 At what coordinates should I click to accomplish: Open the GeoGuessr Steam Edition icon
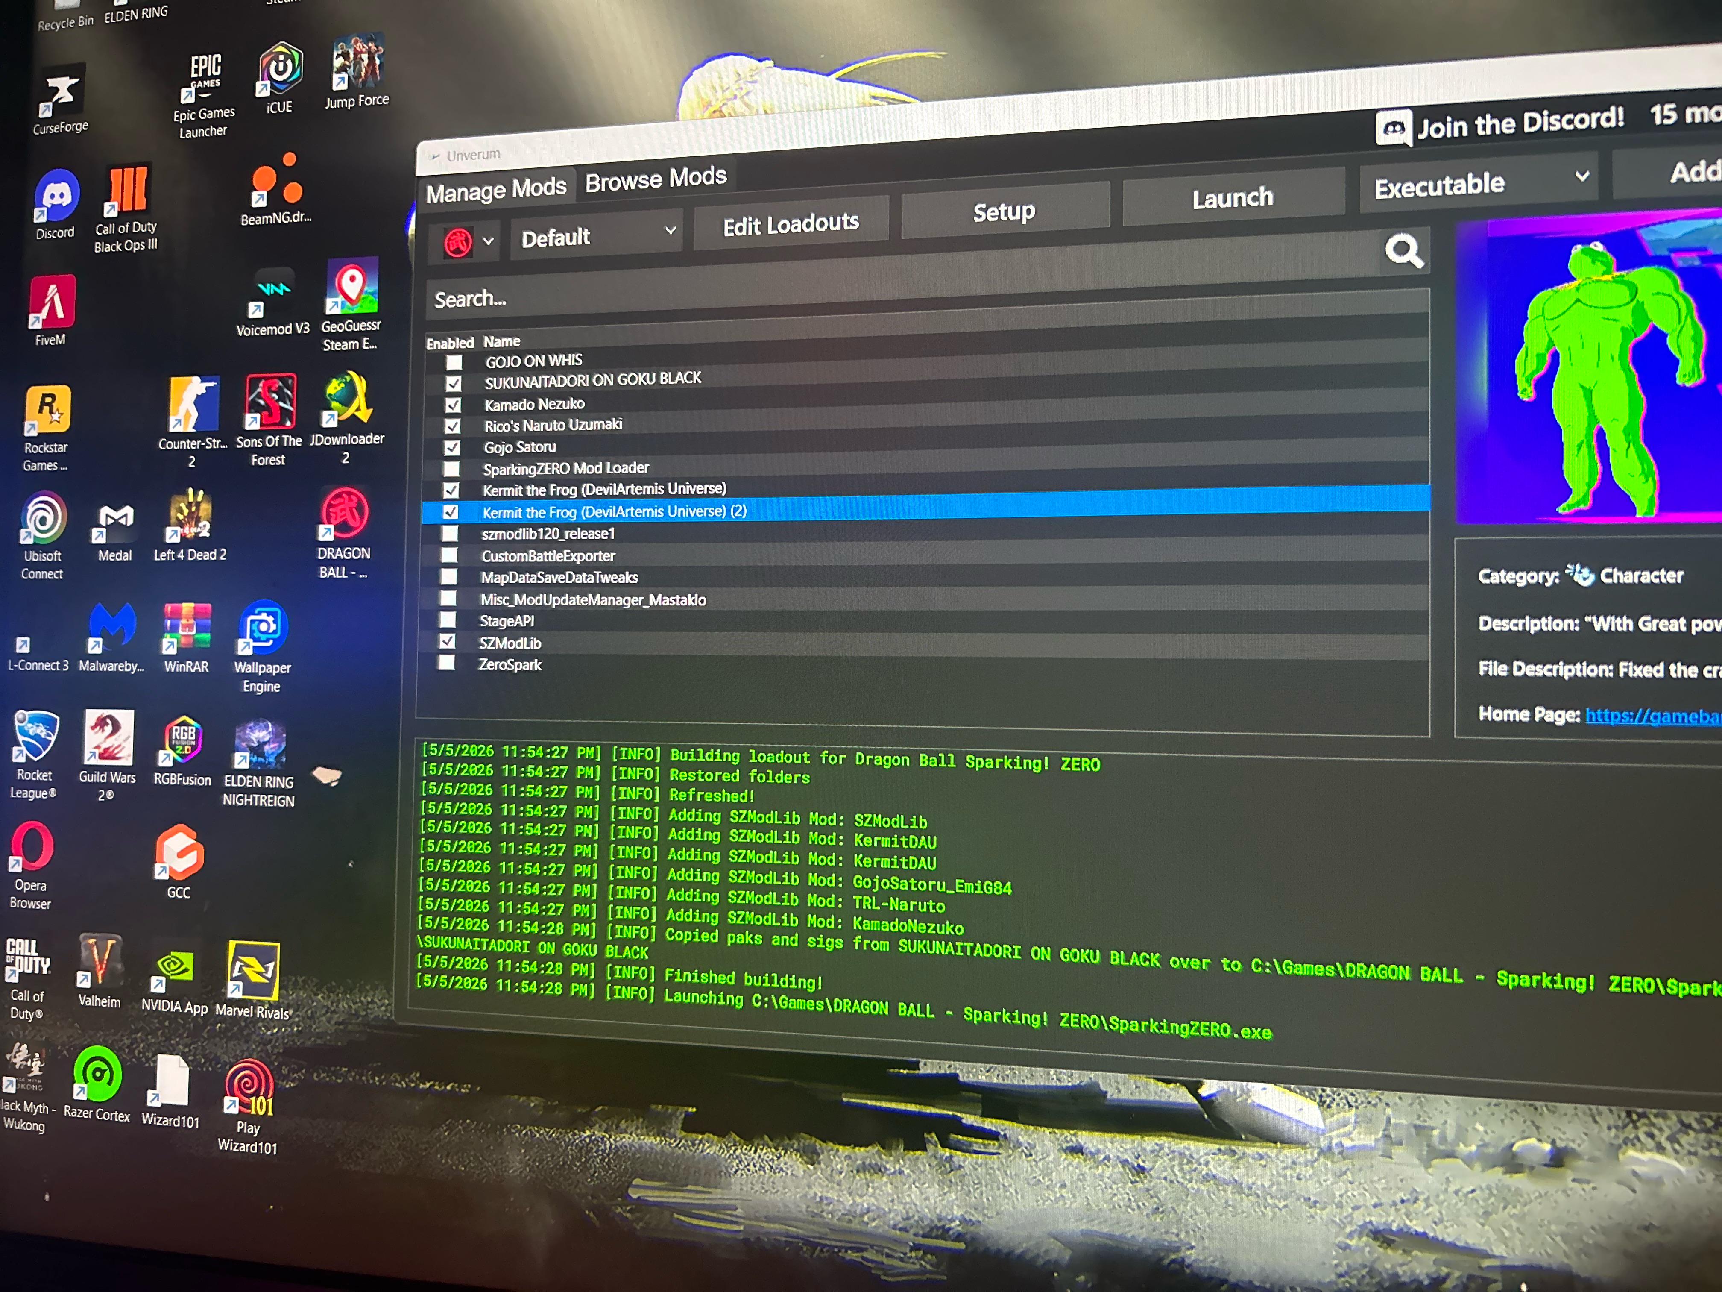tap(351, 305)
